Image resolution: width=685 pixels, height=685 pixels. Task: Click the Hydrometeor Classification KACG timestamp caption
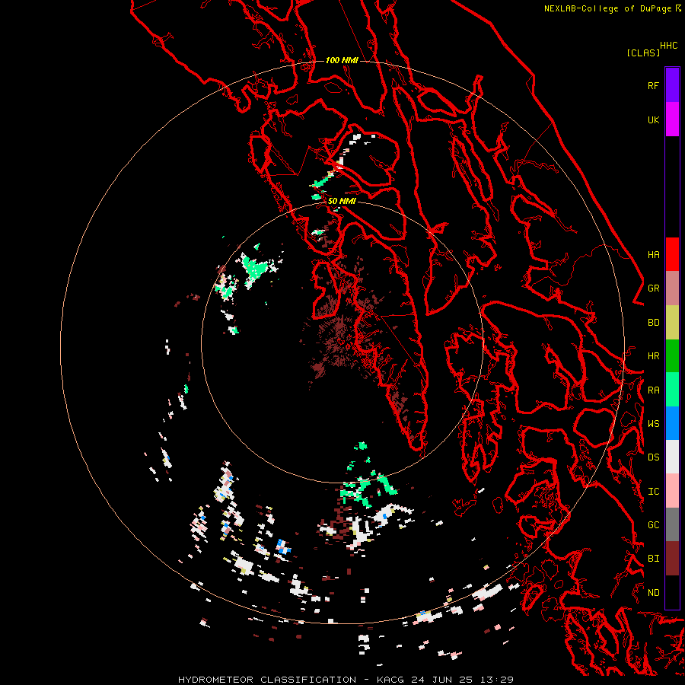(346, 680)
